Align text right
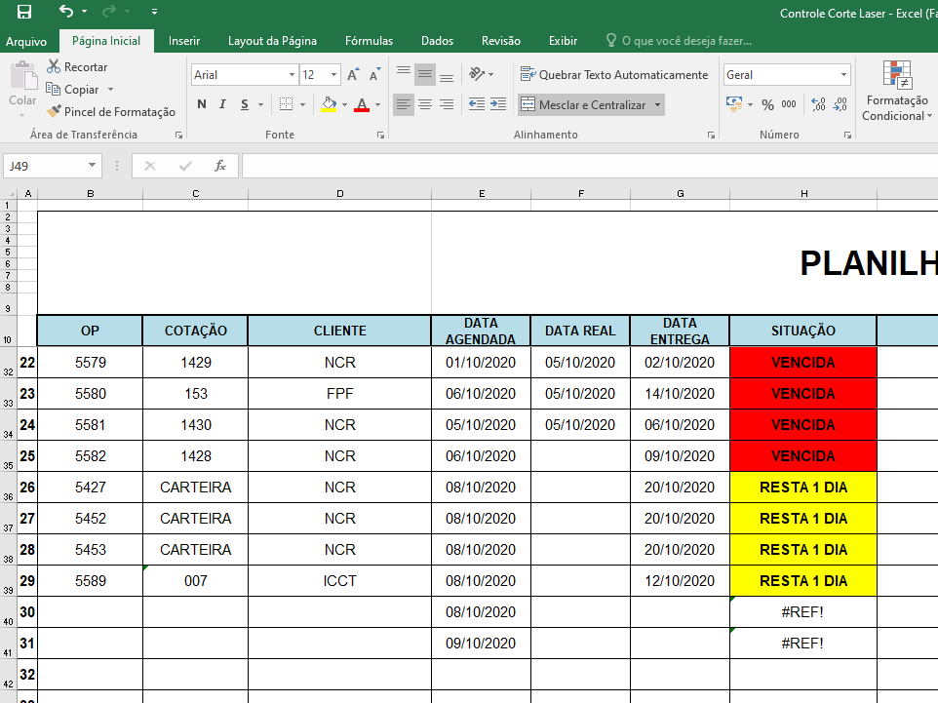This screenshot has height=703, width=938. tap(447, 104)
